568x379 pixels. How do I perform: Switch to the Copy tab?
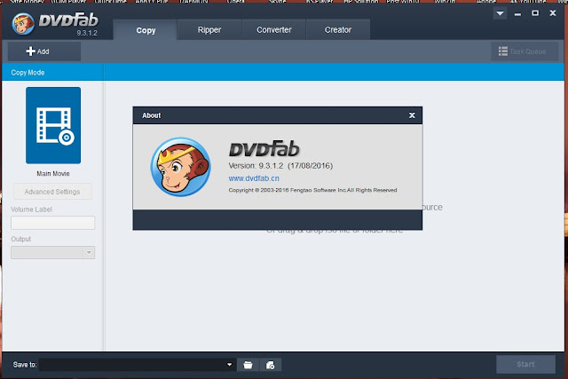(146, 29)
